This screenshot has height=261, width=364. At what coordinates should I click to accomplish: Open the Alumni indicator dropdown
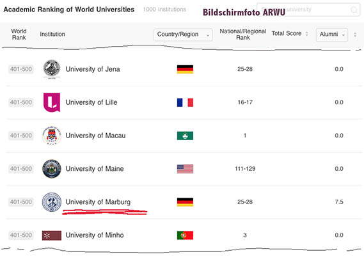[x=332, y=35]
